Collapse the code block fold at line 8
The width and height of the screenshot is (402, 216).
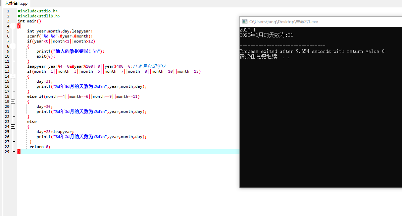click(x=13, y=46)
